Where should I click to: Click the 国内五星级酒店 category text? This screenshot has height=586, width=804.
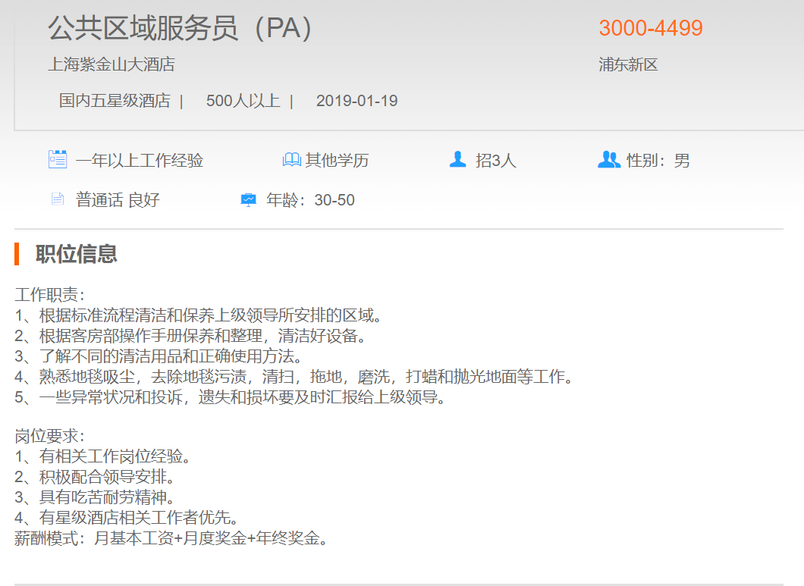(115, 101)
